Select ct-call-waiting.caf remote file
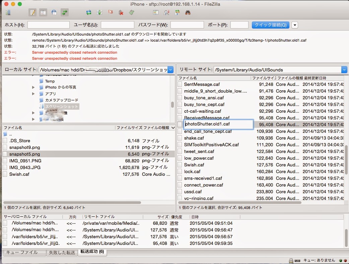349x264 pixels. pyautogui.click(x=261, y=111)
